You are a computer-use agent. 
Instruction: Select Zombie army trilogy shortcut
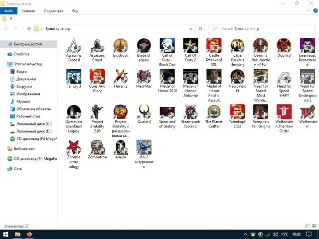pyautogui.click(x=74, y=154)
